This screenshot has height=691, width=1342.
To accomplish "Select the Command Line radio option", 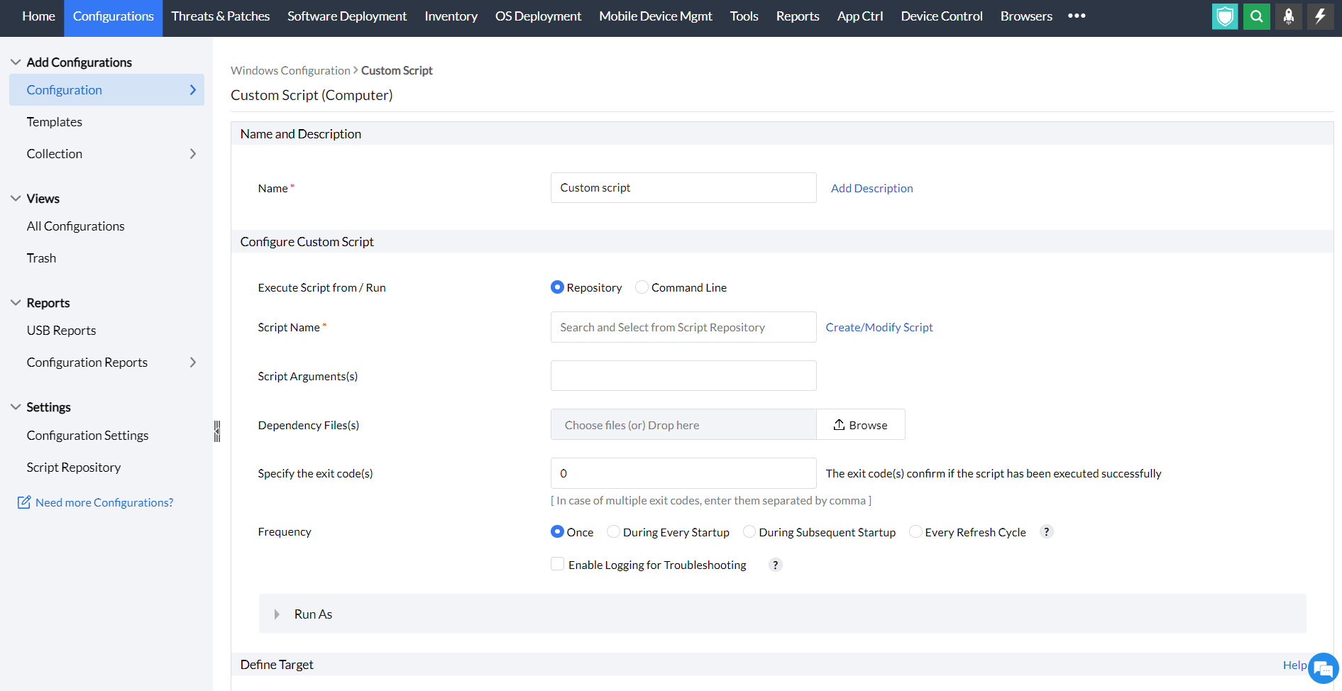I will [x=642, y=287].
